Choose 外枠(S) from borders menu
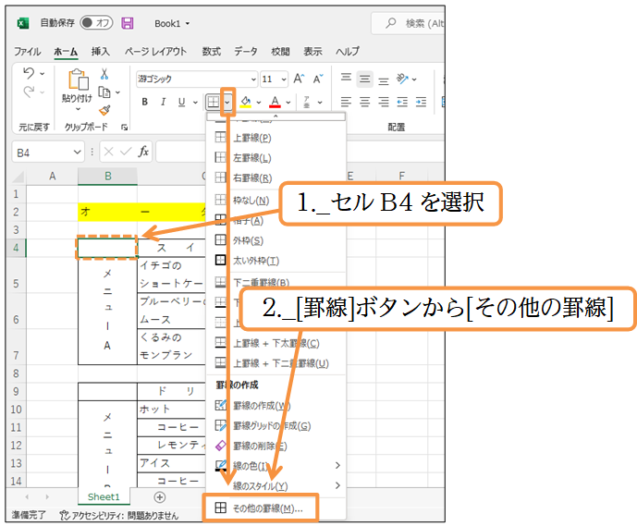637x526 pixels. point(276,240)
